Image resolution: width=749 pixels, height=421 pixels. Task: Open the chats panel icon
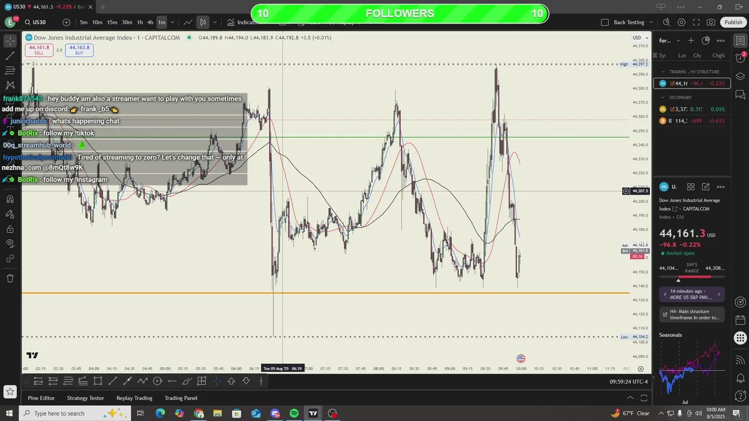click(x=740, y=94)
